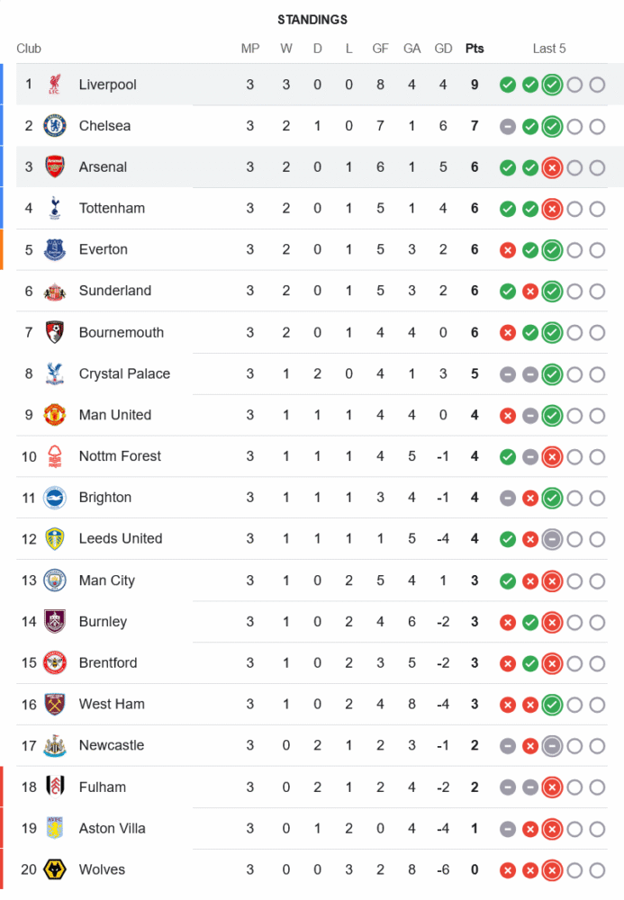Image resolution: width=624 pixels, height=900 pixels.
Task: Select the Arsenal cannon crest icon
Action: coord(55,167)
